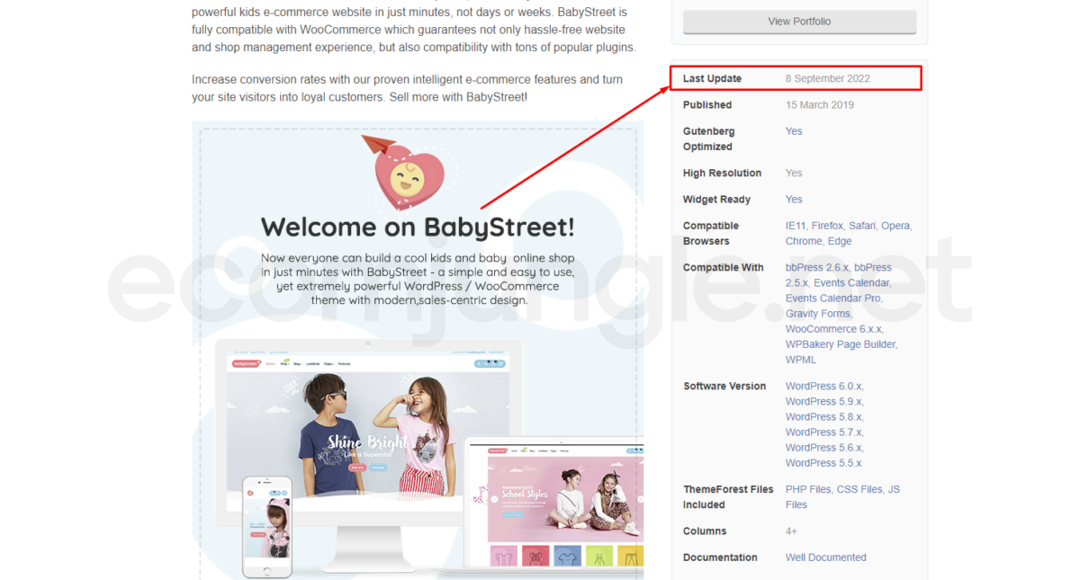
Task: Click the smartphone mockup preview
Action: tap(266, 527)
